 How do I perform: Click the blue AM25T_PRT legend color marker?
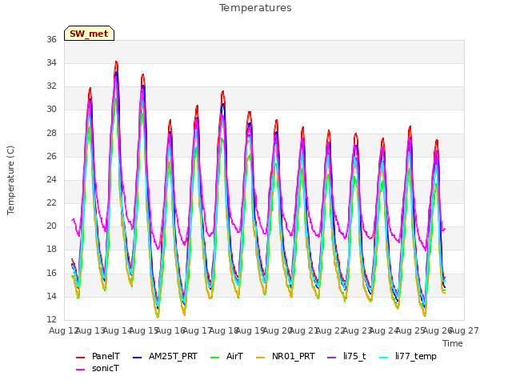click(x=138, y=358)
